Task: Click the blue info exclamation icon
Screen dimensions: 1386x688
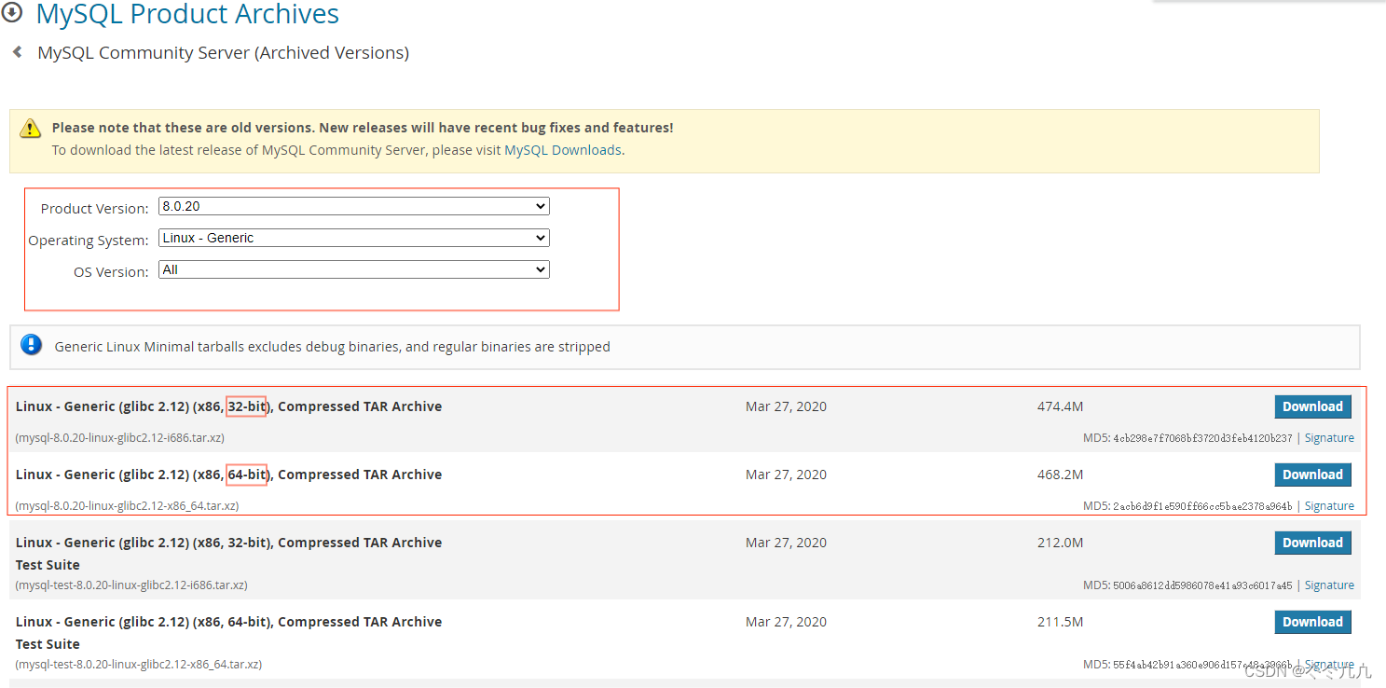Action: (32, 345)
